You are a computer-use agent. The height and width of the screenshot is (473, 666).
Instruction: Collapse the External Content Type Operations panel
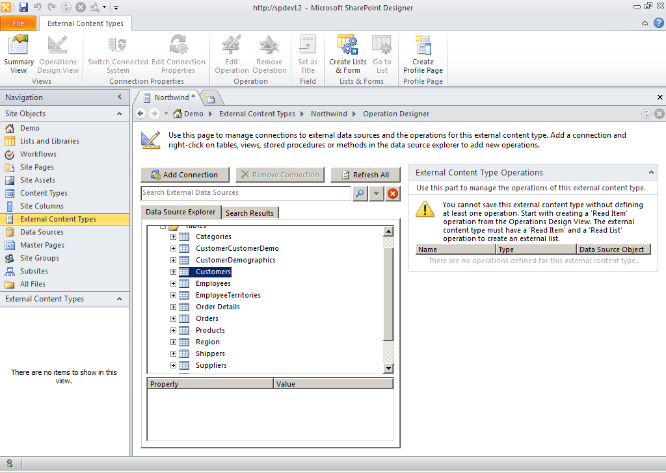pyautogui.click(x=651, y=172)
